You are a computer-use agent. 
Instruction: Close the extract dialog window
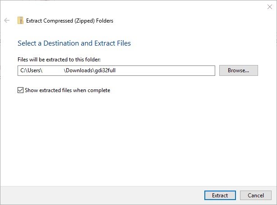click(269, 6)
